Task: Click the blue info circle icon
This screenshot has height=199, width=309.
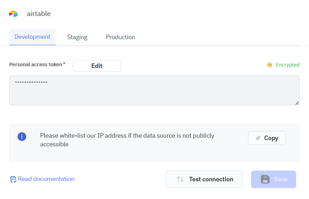Action: pos(22,137)
